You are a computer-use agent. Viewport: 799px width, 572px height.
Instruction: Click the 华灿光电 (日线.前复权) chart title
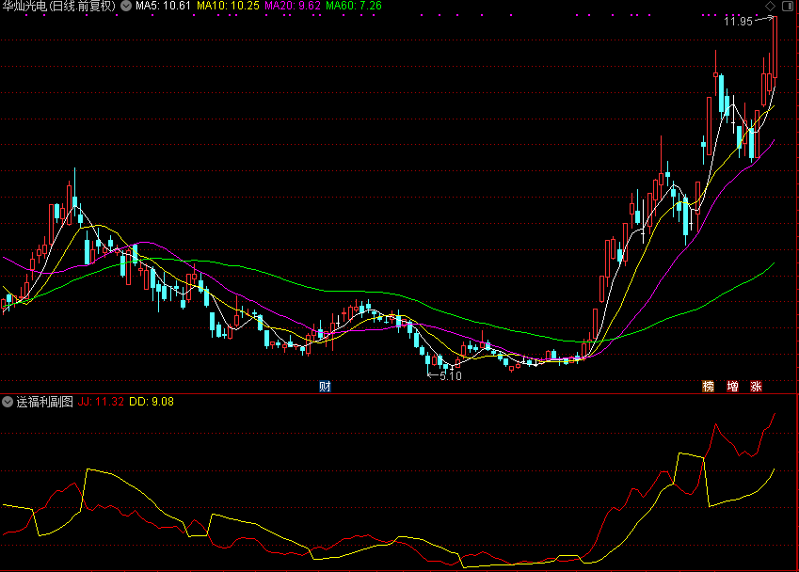59,6
